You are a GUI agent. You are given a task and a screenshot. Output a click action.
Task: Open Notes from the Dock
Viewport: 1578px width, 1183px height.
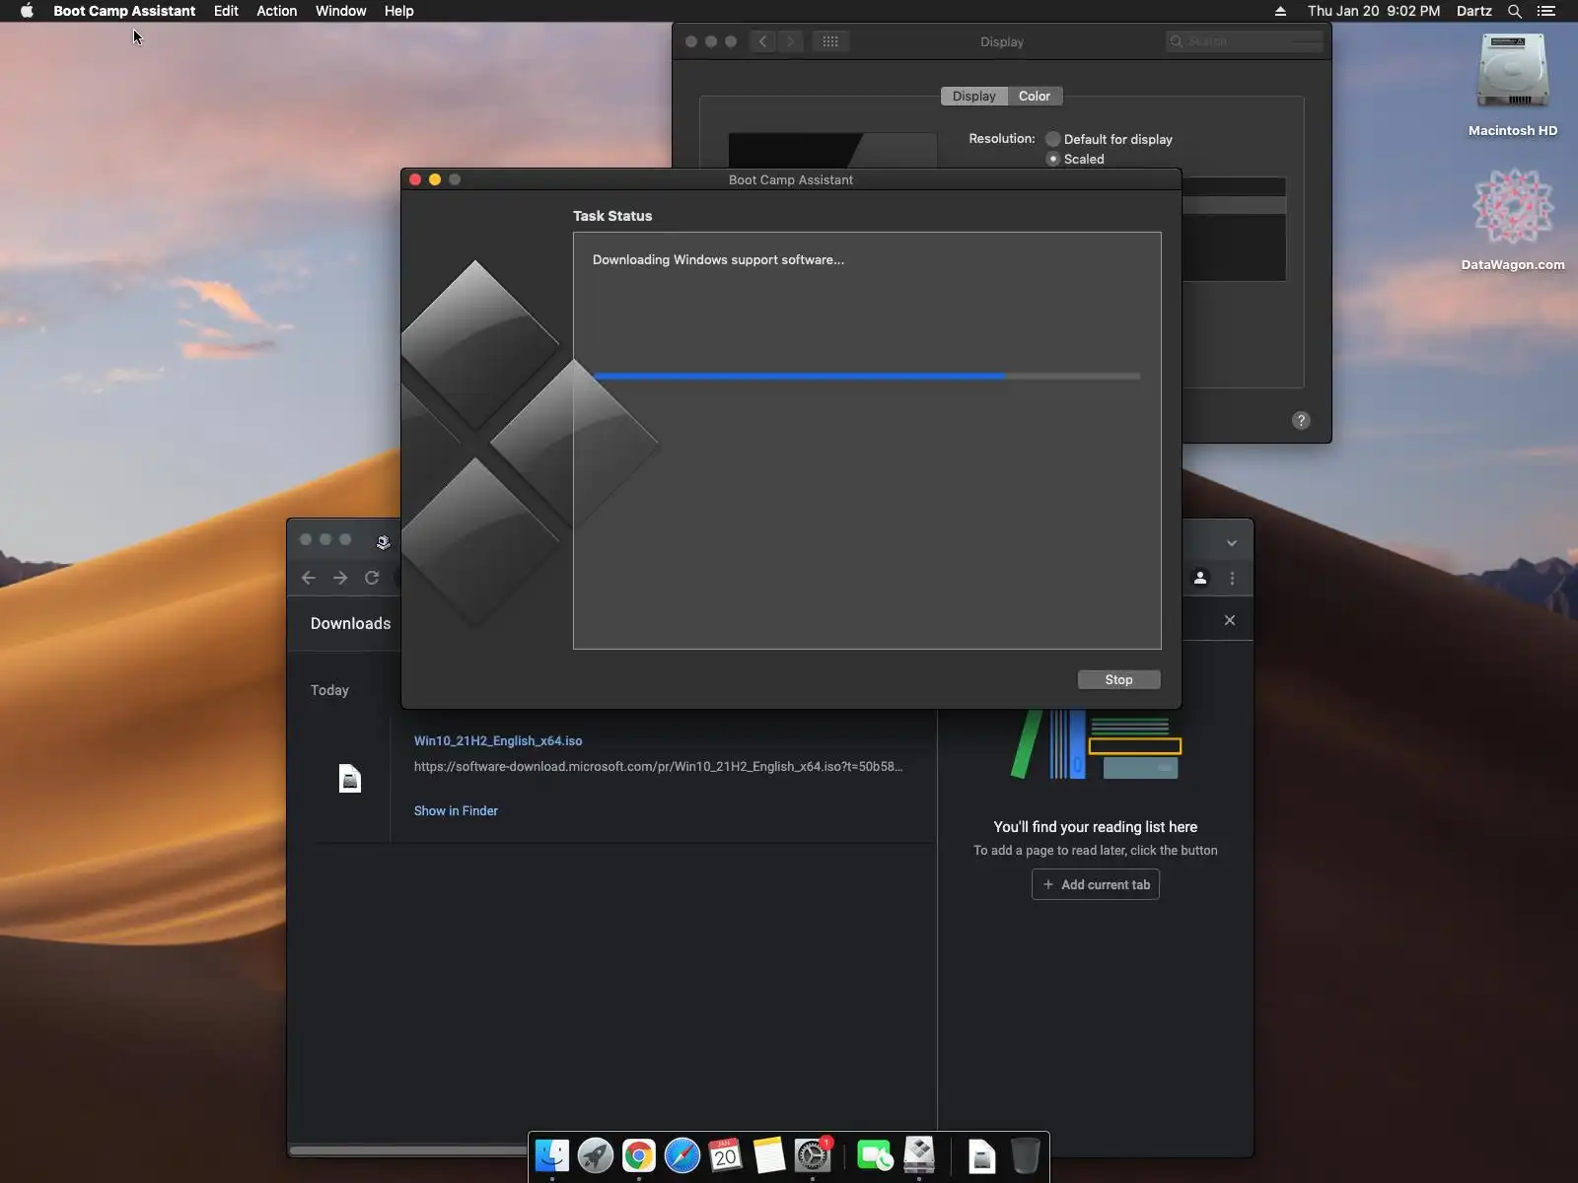(x=769, y=1155)
